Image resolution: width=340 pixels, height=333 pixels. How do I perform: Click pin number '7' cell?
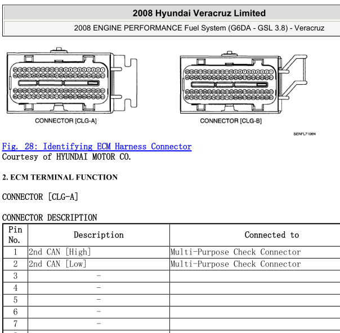coord(15,324)
